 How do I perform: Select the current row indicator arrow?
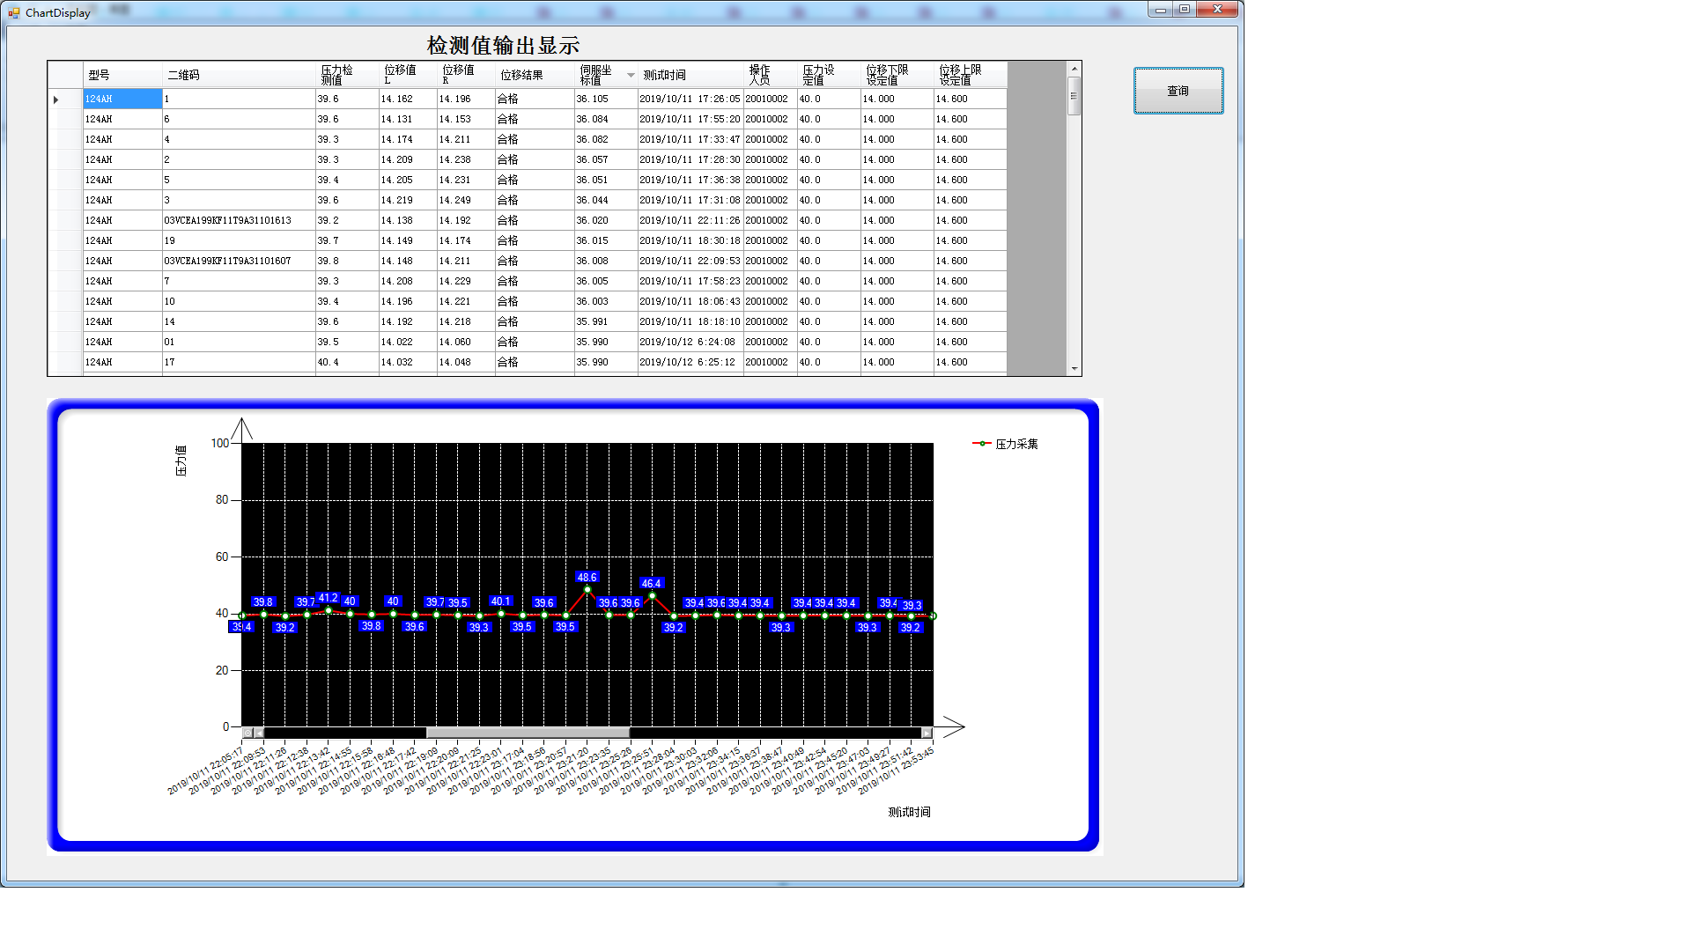56,100
